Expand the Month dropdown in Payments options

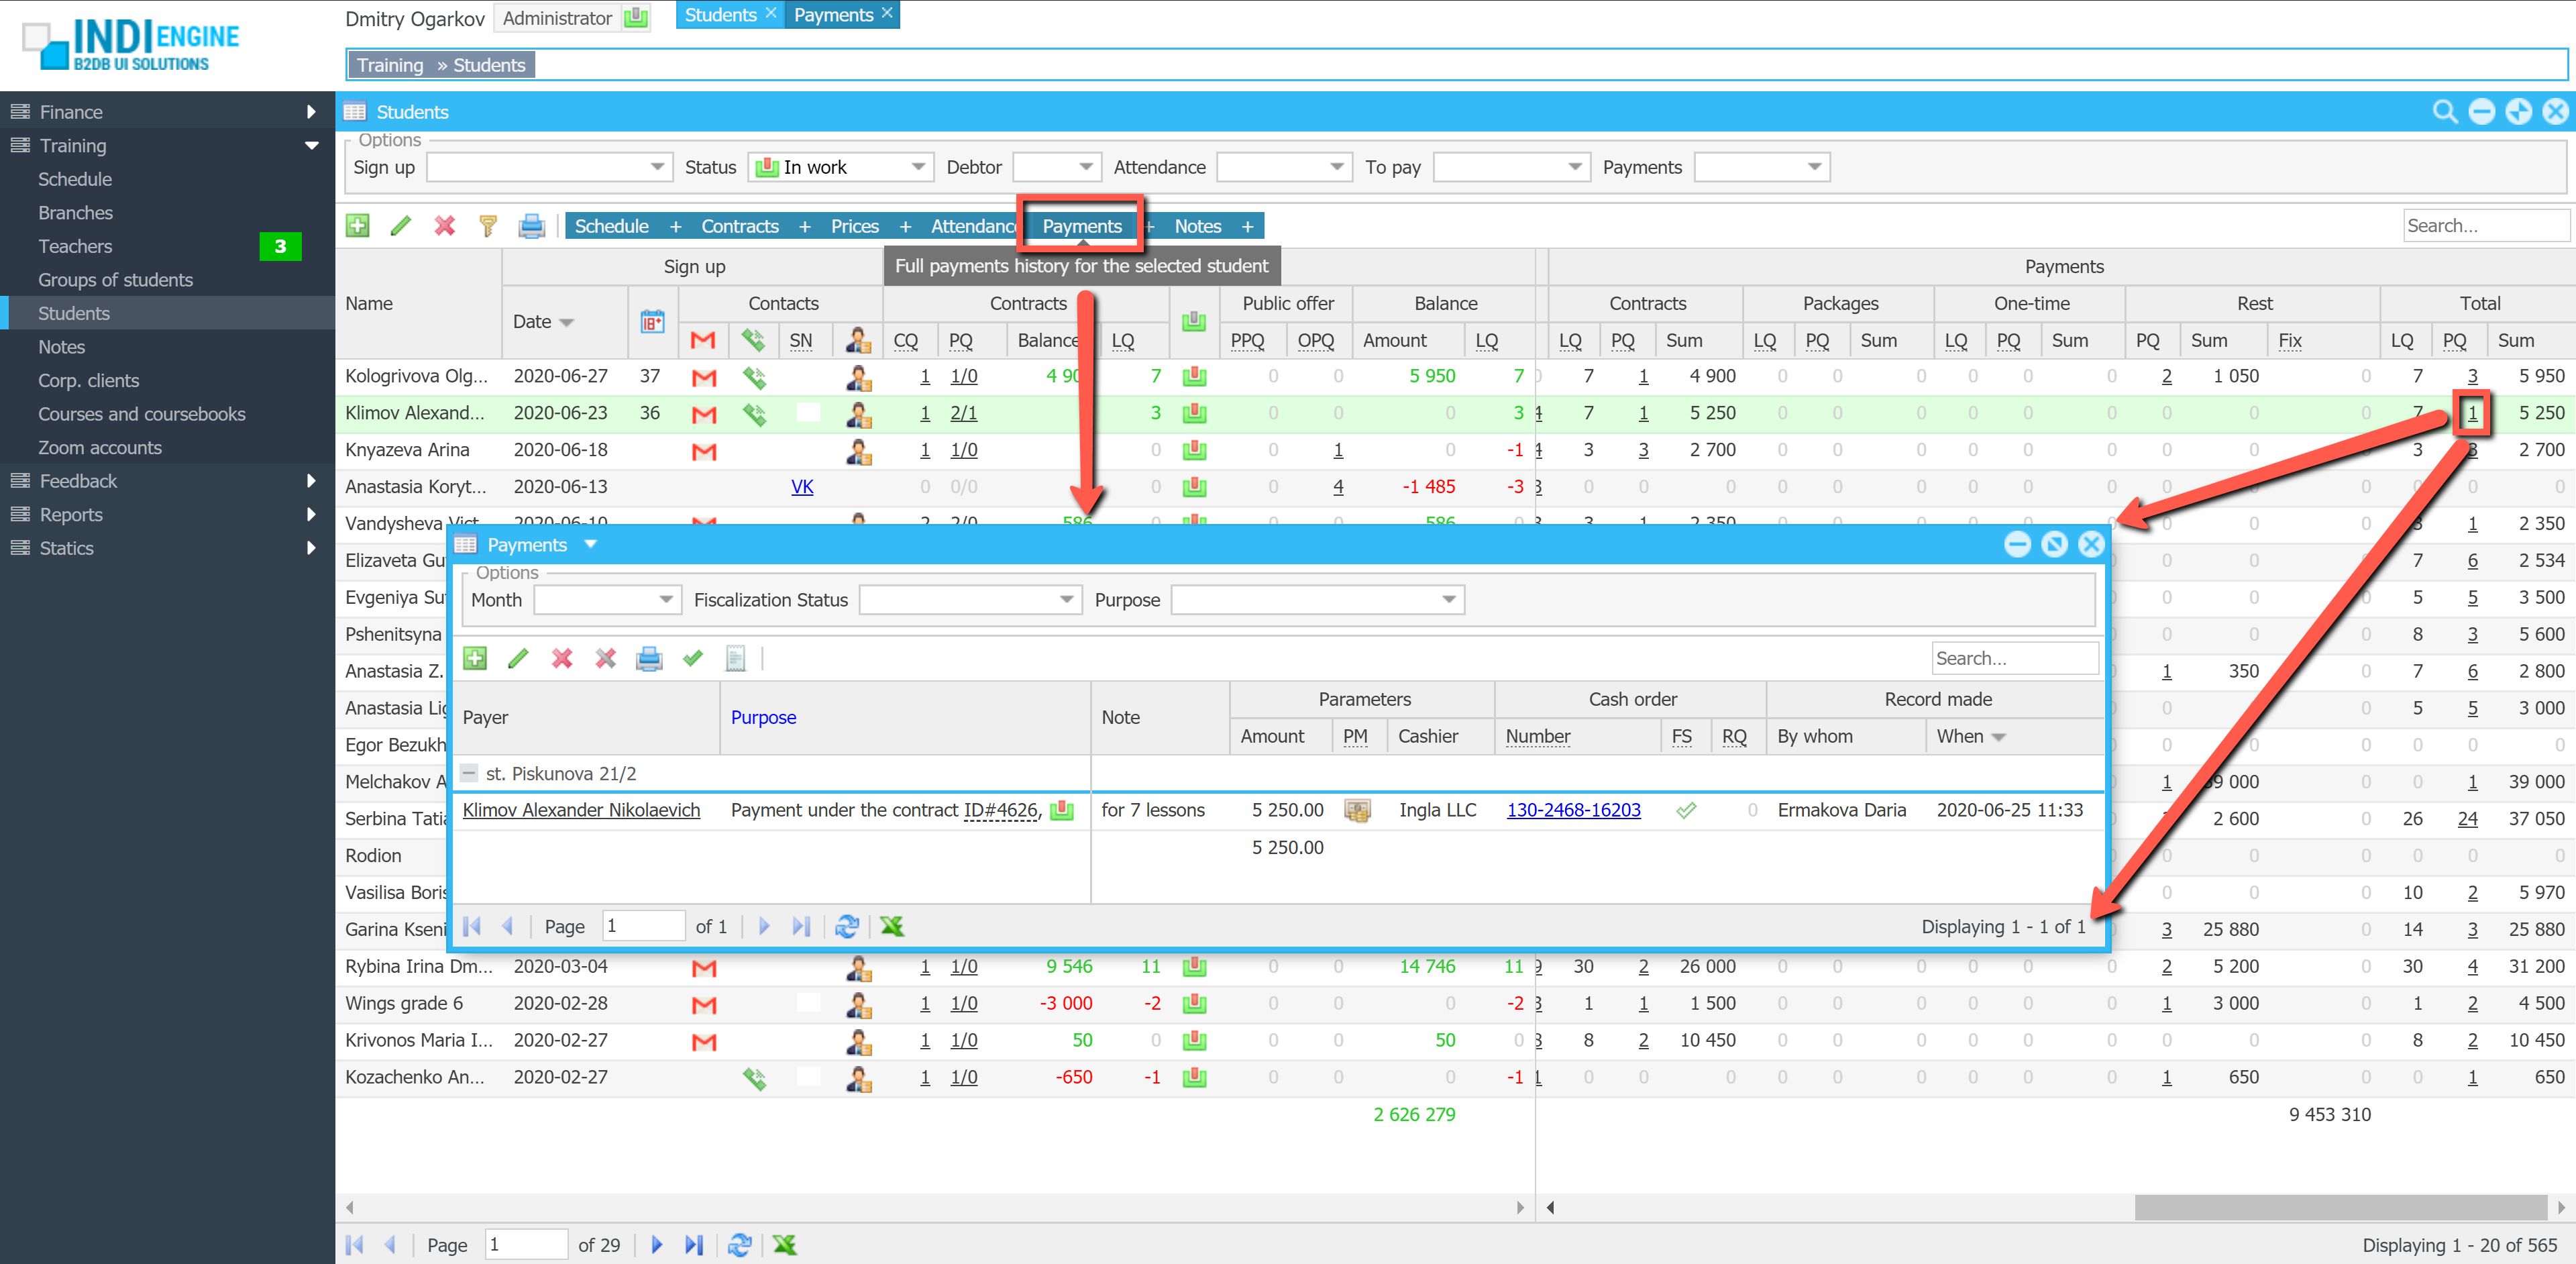pyautogui.click(x=665, y=600)
